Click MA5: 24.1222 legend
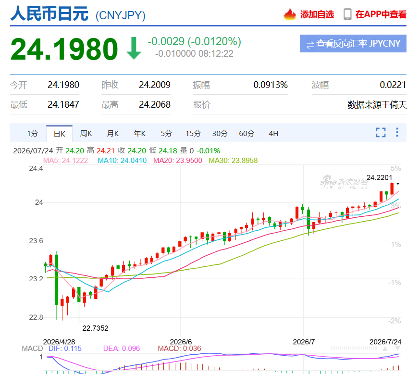 click(x=65, y=161)
